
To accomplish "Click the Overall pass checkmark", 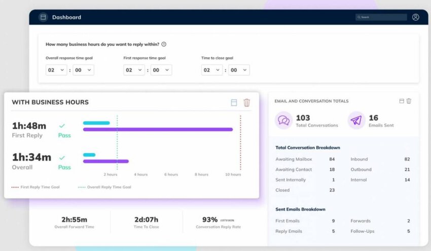I will click(62, 158).
